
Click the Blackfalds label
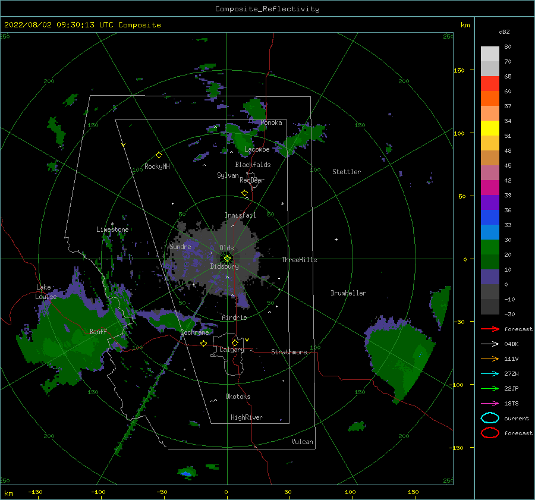pos(253,165)
